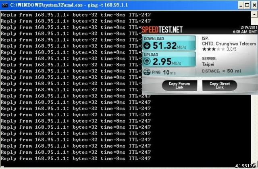Open the cmd.exe title bar icon
The height and width of the screenshot is (169, 258).
(x=4, y=5)
